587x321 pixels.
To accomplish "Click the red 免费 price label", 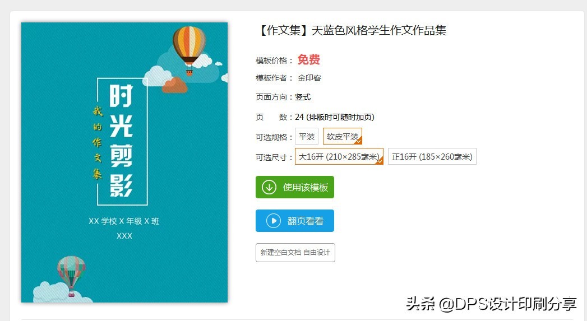I will click(x=309, y=59).
